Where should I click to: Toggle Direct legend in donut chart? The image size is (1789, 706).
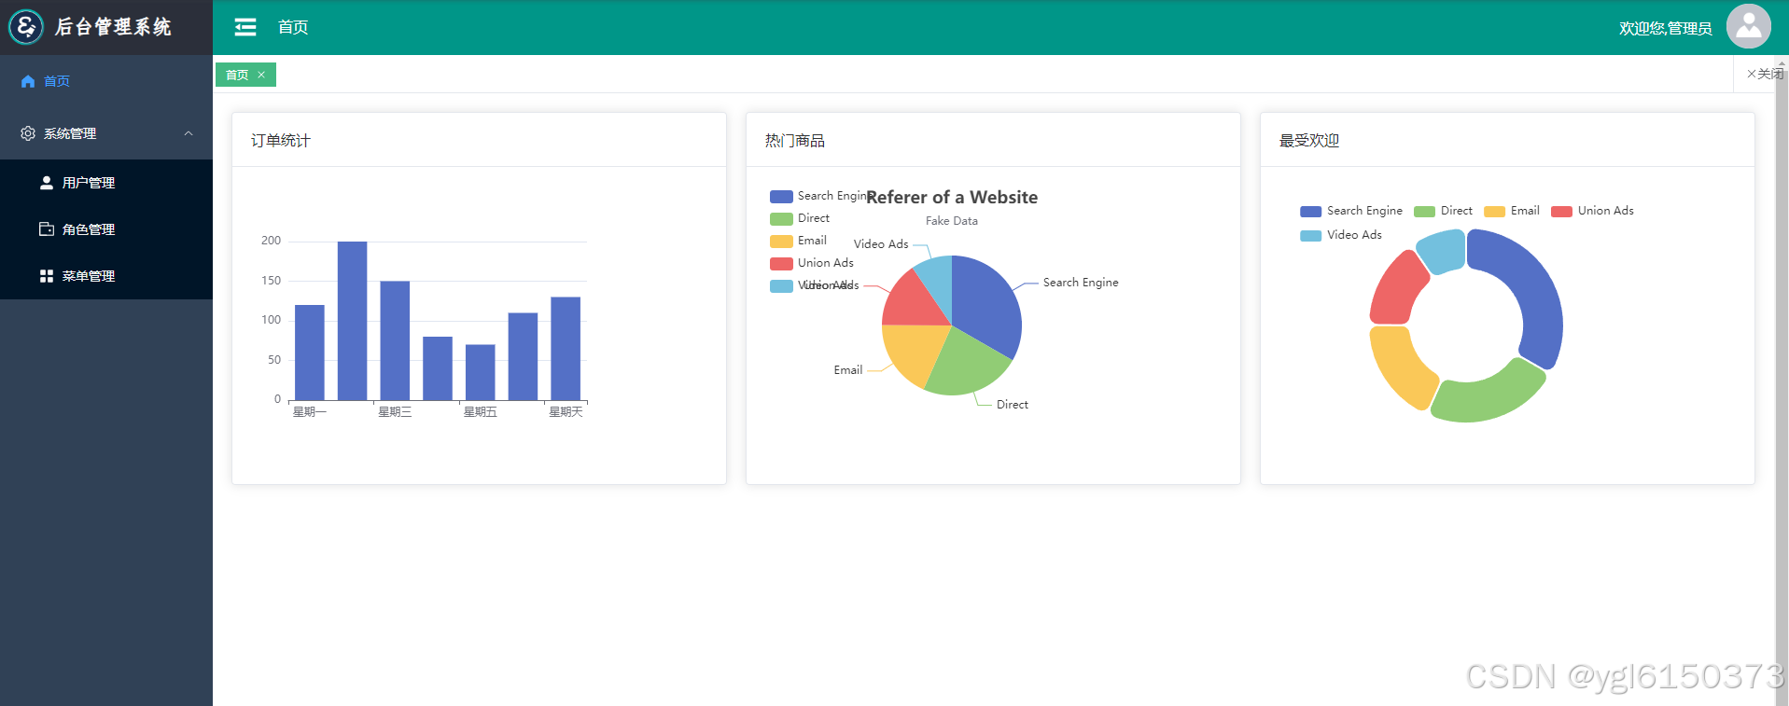pyautogui.click(x=1444, y=211)
